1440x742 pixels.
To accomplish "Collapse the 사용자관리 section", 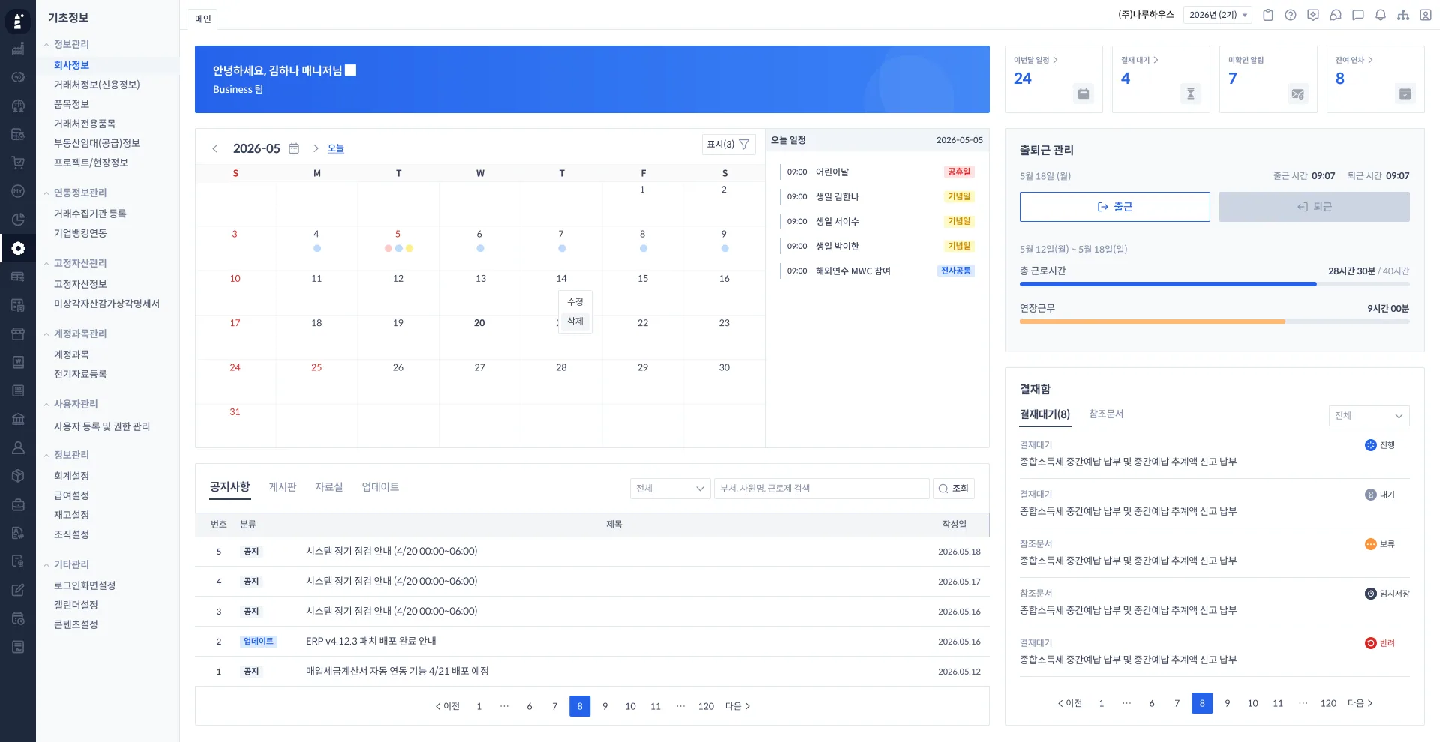I will tap(46, 405).
